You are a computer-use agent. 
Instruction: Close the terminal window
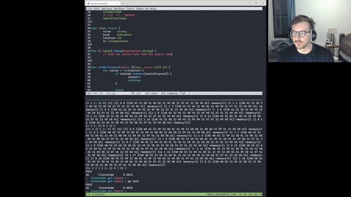tap(263, 3)
